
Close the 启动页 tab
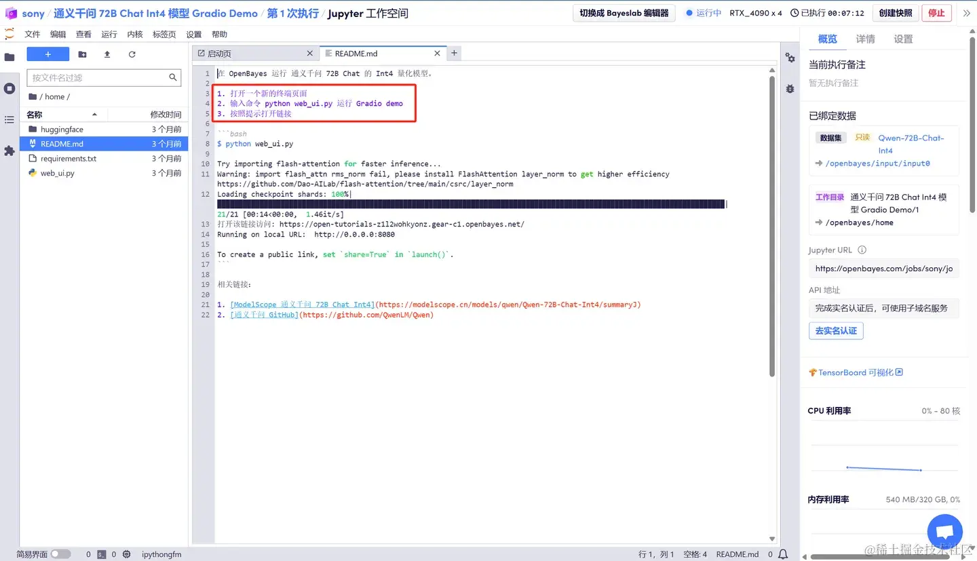coord(310,53)
